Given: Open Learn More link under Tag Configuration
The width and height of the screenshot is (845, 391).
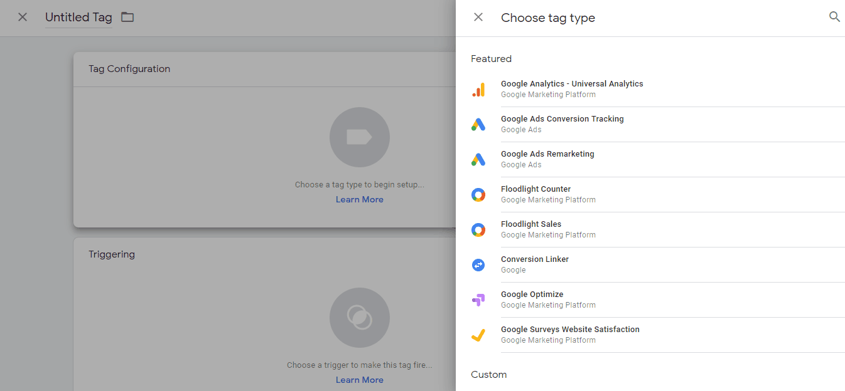Looking at the screenshot, I should click(x=359, y=199).
